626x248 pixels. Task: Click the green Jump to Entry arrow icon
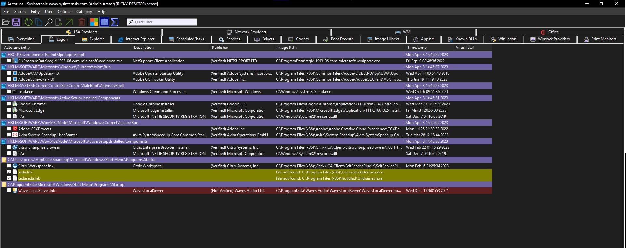point(69,22)
